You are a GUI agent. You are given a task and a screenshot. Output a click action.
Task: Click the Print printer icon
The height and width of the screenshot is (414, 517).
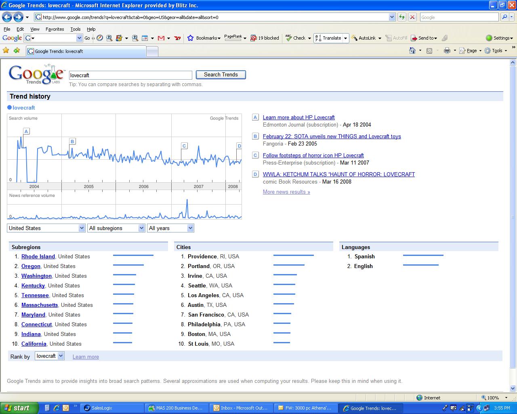[447, 51]
